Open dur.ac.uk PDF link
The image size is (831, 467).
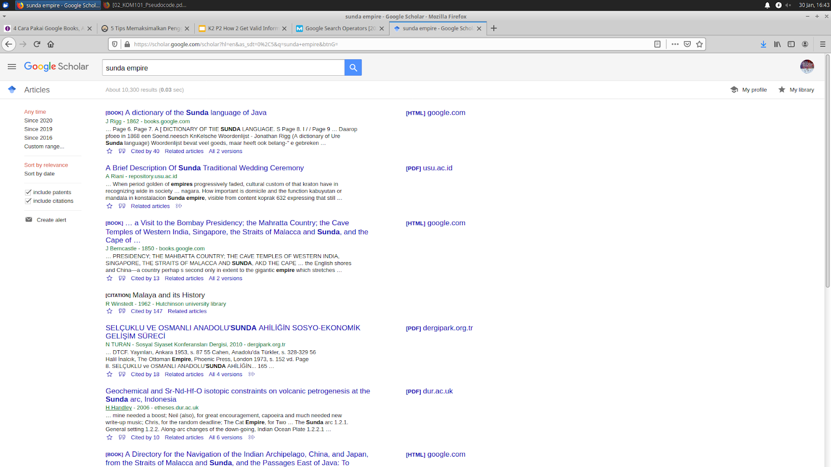click(430, 391)
